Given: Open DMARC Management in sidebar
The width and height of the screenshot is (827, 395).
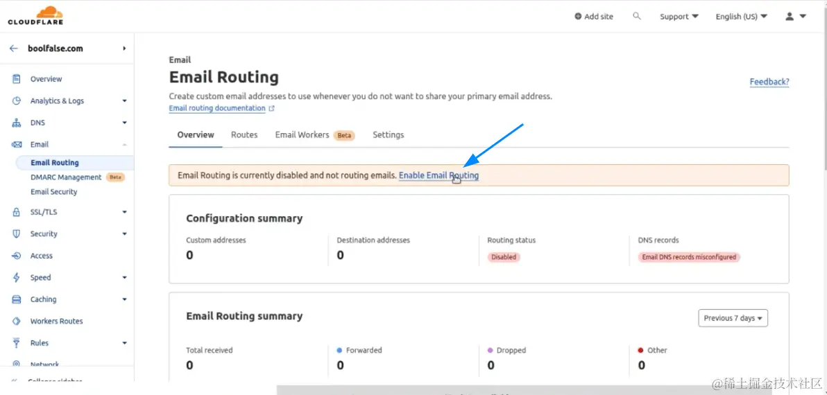Looking at the screenshot, I should pos(66,177).
